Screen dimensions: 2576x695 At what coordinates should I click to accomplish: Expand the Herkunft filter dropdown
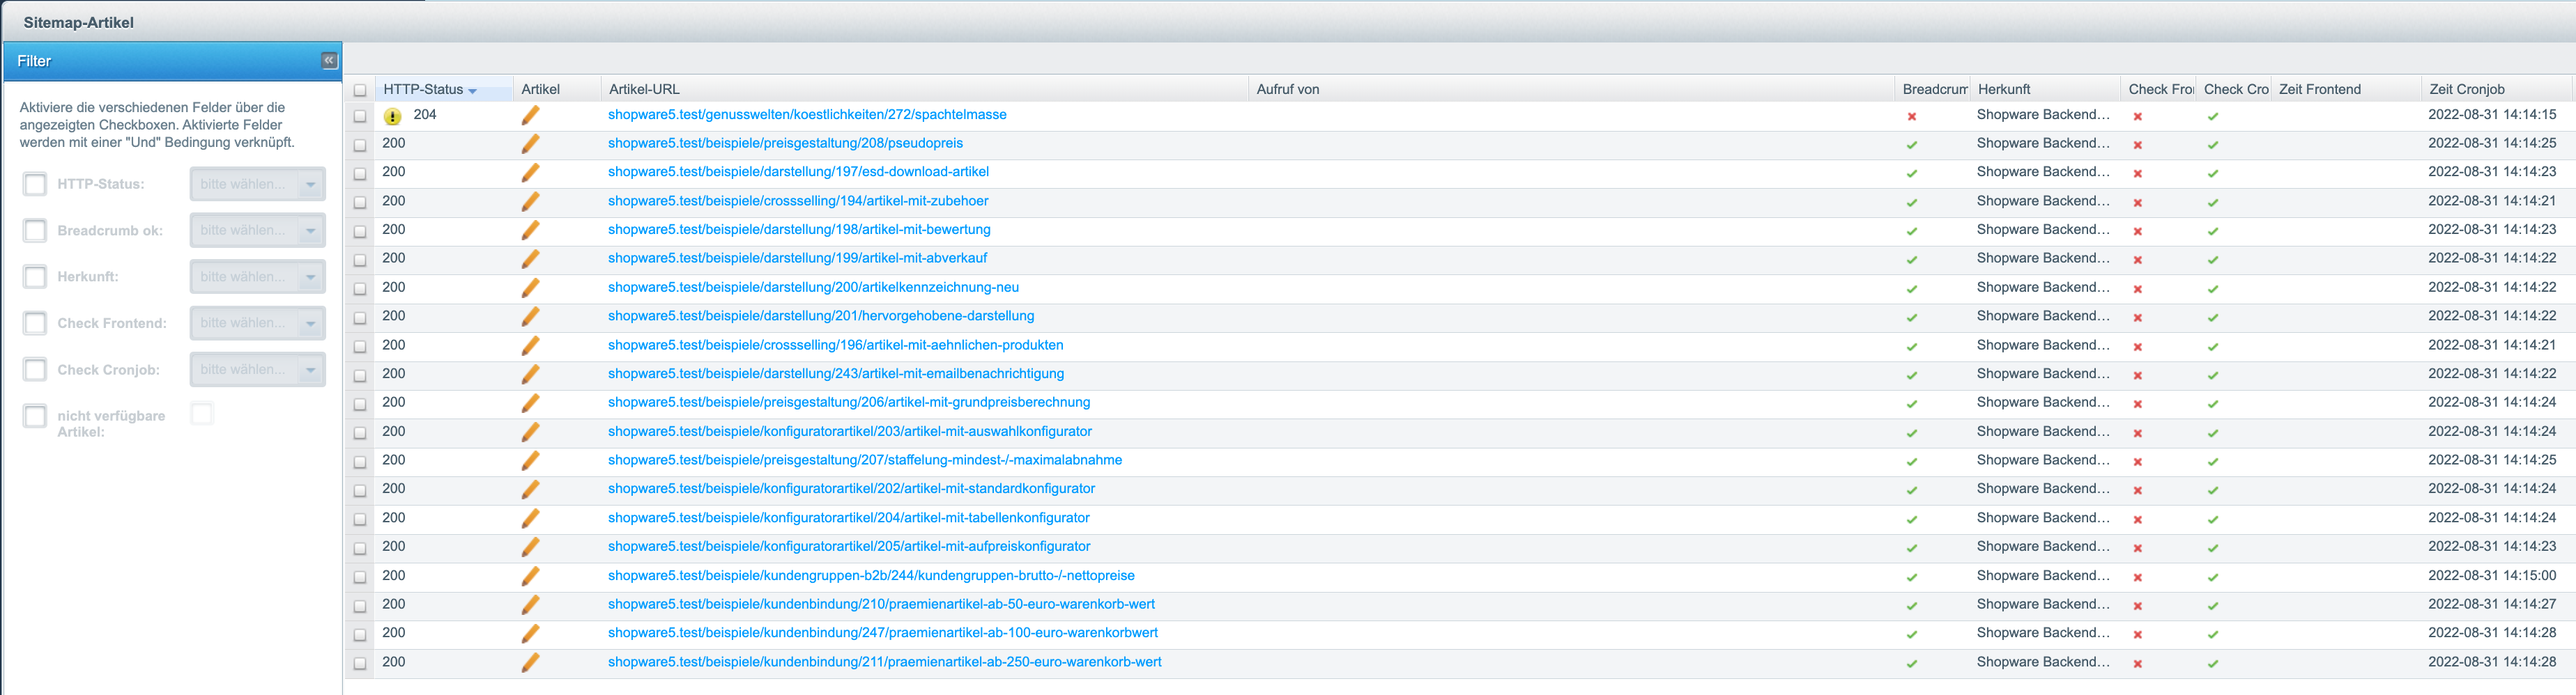[311, 276]
